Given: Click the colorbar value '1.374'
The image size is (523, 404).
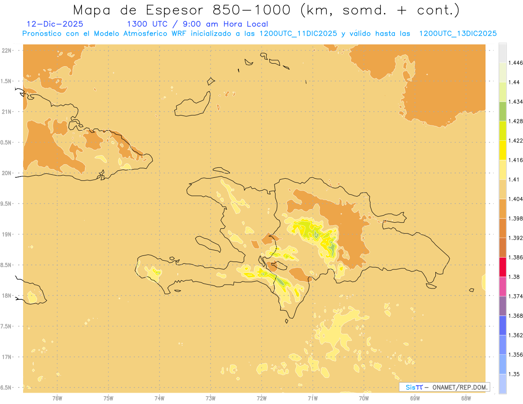Looking at the screenshot, I should coord(516,296).
